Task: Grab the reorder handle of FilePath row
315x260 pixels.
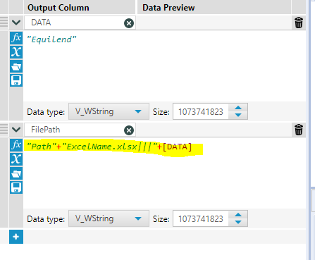Action: click(x=4, y=130)
